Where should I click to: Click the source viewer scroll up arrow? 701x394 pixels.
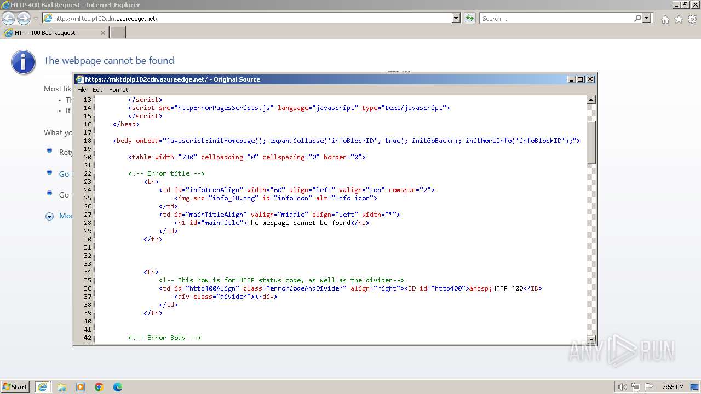591,100
